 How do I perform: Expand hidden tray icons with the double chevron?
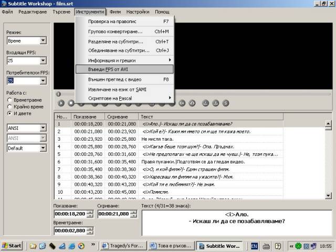(x=291, y=246)
